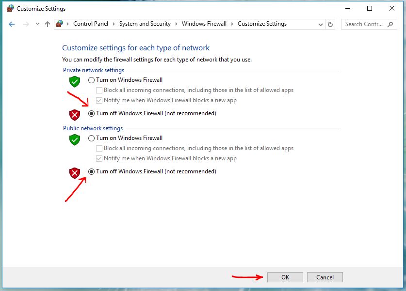
Task: Click the refresh button in address bar
Action: 330,24
